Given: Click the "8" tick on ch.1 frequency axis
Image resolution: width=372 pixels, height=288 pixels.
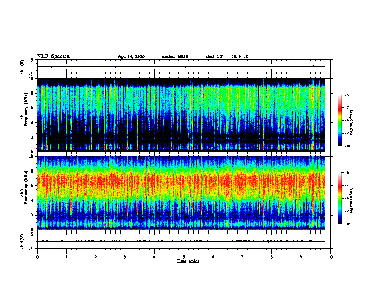Looking at the screenshot, I should coord(33,93).
